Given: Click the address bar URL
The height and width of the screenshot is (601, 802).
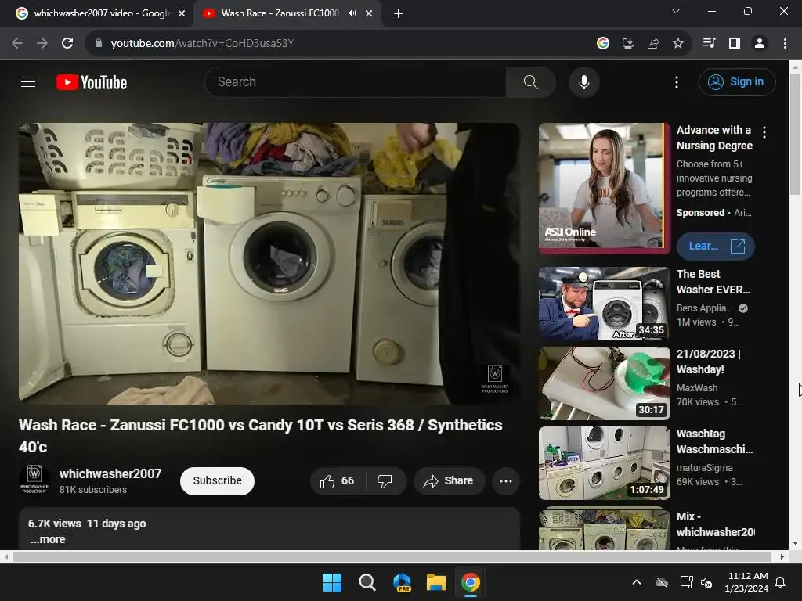Looking at the screenshot, I should pos(202,44).
